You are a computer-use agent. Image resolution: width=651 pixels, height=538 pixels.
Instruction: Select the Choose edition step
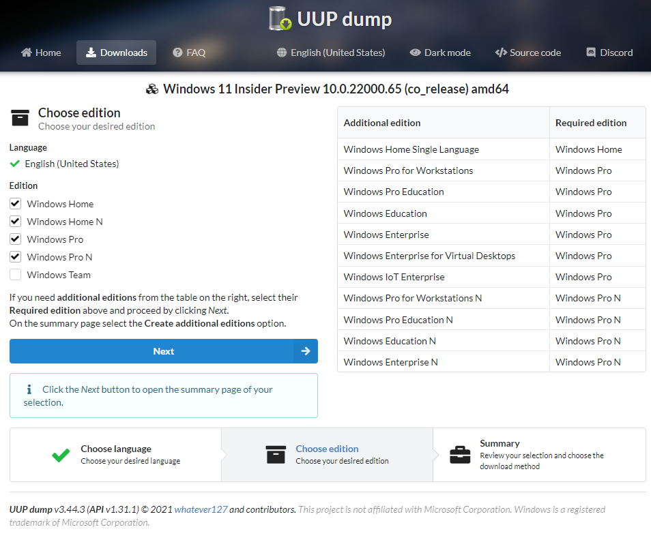pos(327,455)
